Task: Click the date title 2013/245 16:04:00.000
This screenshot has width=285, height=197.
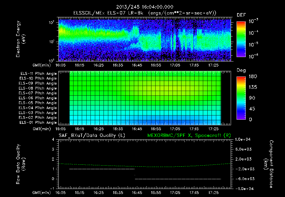Action: [x=145, y=7]
